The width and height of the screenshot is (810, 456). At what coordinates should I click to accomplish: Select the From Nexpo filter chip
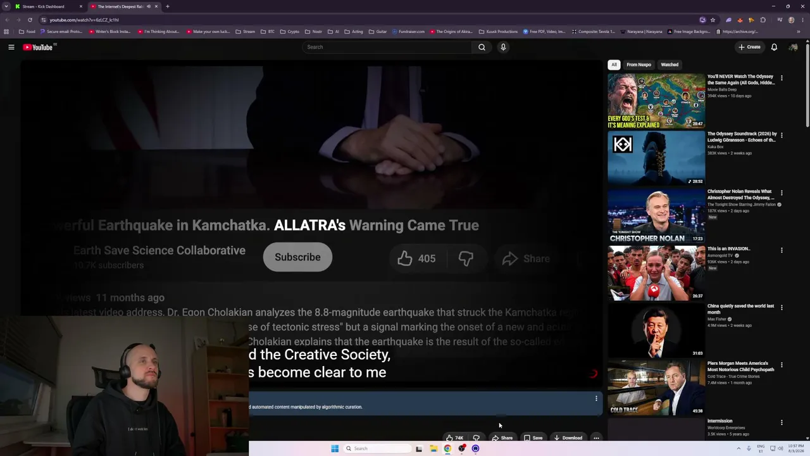[639, 65]
